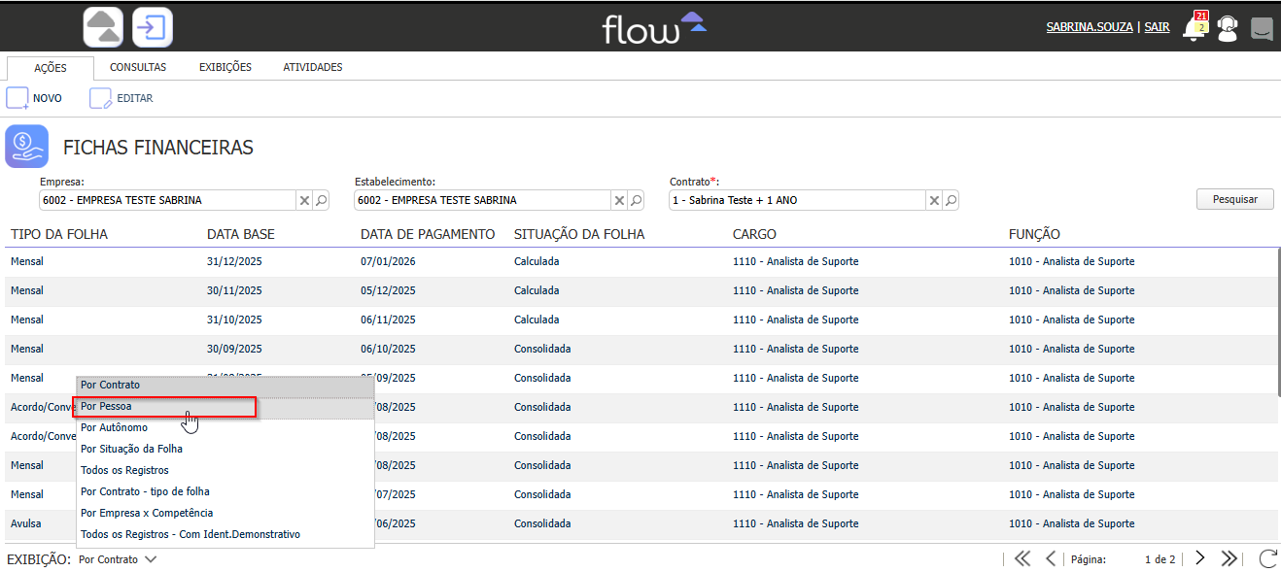1281x572 pixels.
Task: Search Contrato using magnifier icon
Action: (x=952, y=200)
